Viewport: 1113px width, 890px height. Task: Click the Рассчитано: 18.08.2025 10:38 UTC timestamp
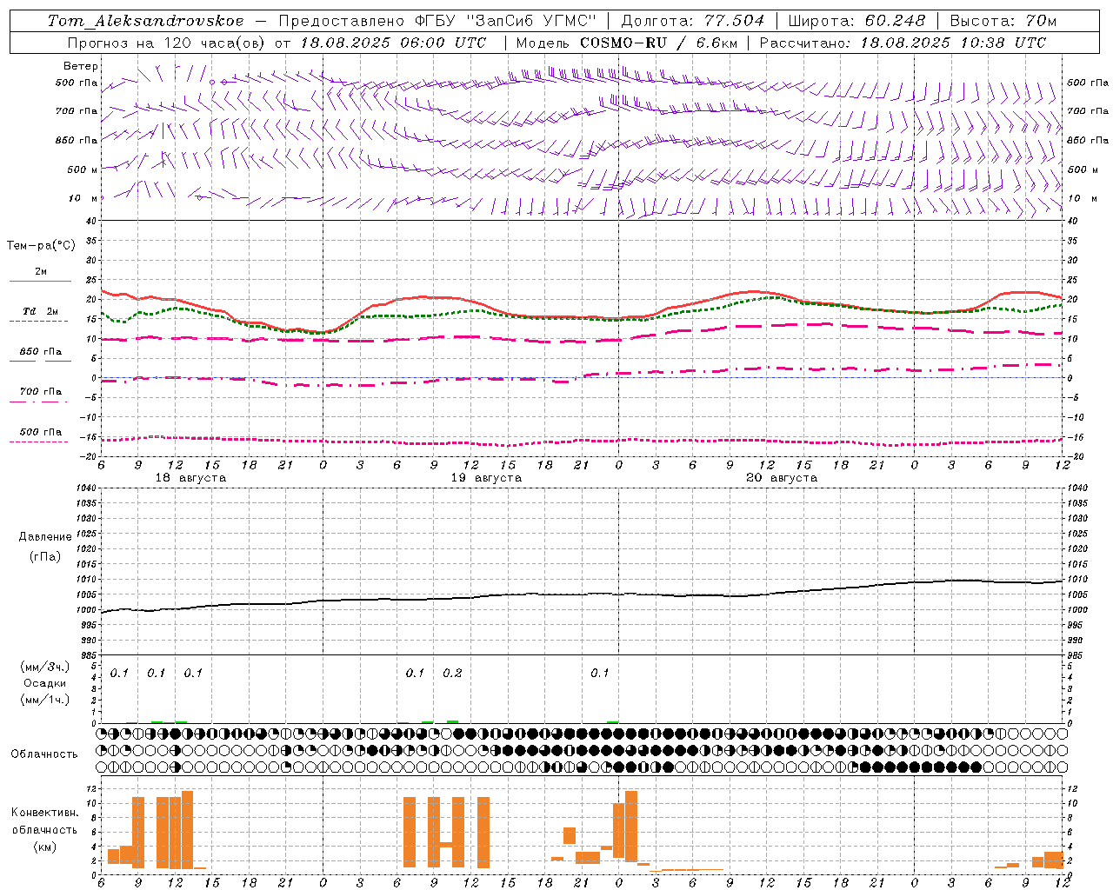point(903,43)
